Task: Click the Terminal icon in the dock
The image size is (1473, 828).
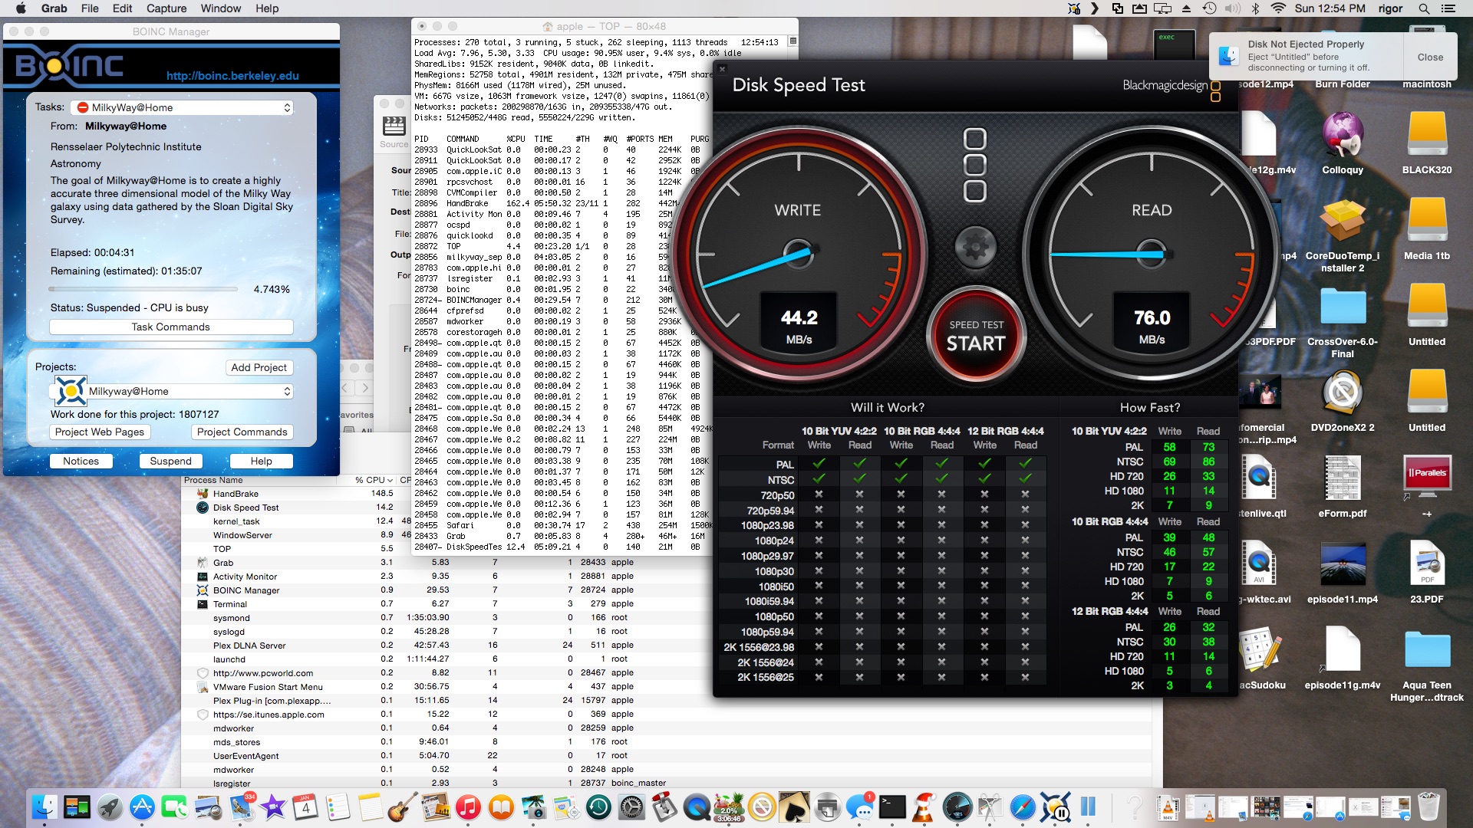Action: click(x=892, y=807)
